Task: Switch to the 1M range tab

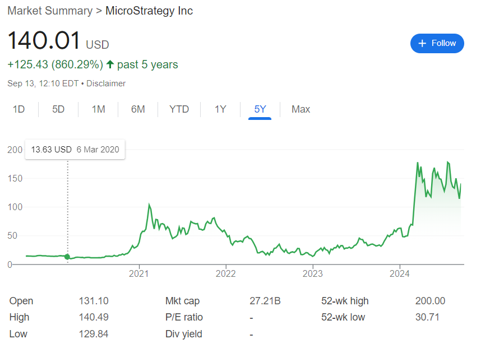Action: coord(98,109)
